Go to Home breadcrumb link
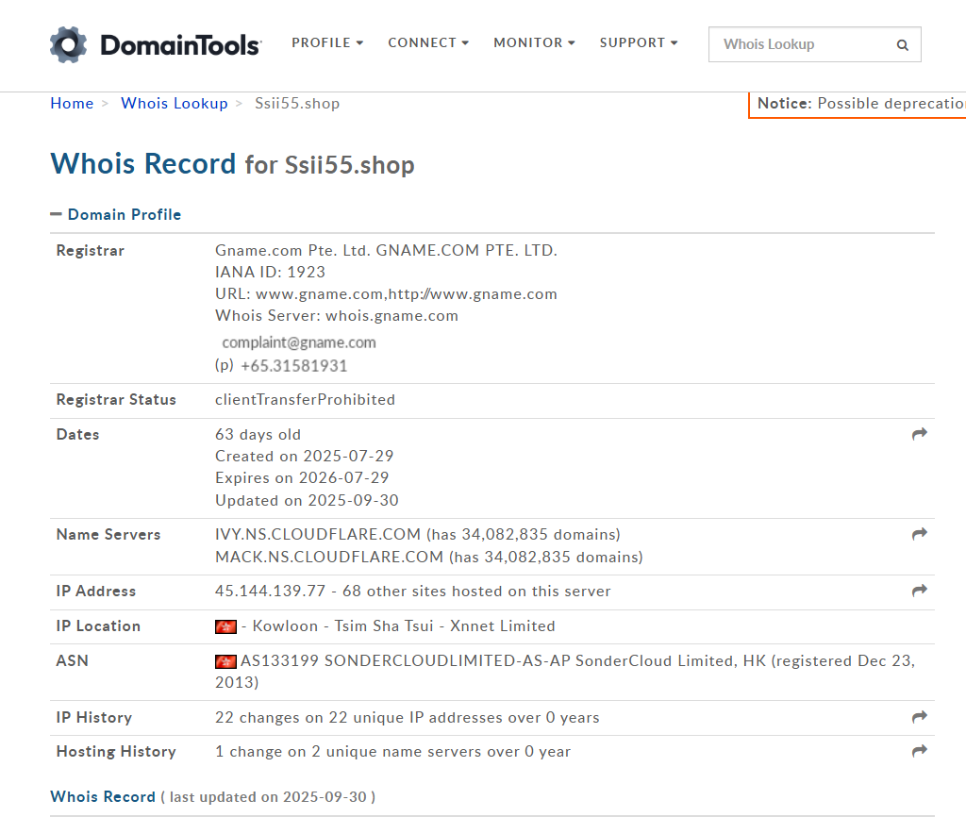 pos(72,104)
